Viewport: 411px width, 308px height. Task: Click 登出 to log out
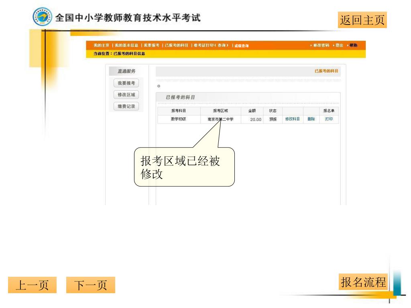pos(338,45)
